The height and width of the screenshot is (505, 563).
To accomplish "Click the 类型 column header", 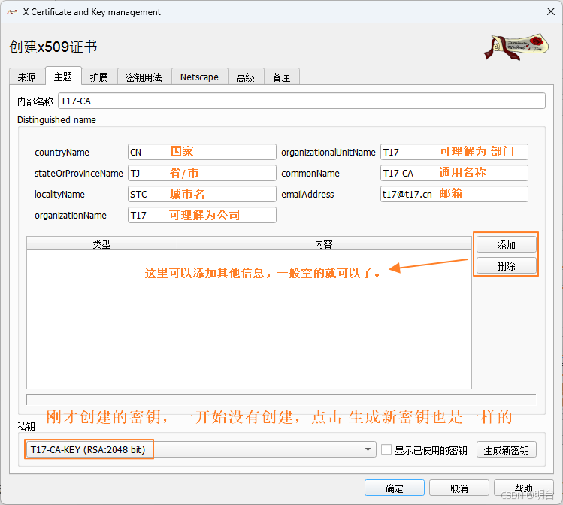I will pyautogui.click(x=102, y=243).
